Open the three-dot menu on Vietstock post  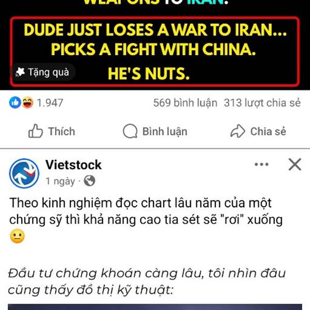click(261, 164)
